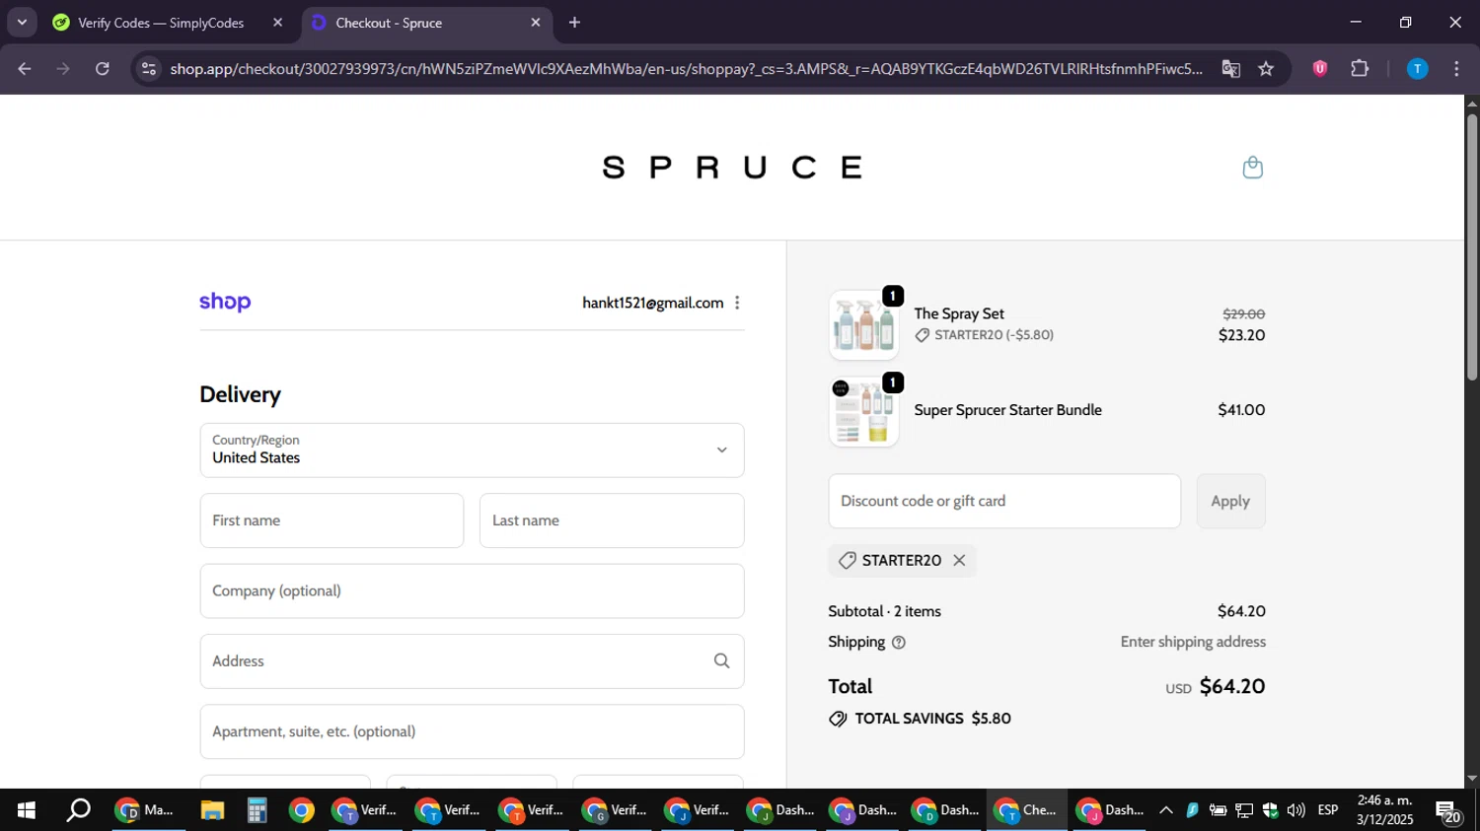Screen dimensions: 1480x831
Task: Click the Super Sprucer Starter Bundle thumbnail
Action: tap(864, 412)
